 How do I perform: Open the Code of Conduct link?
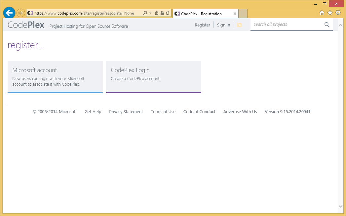coord(199,112)
